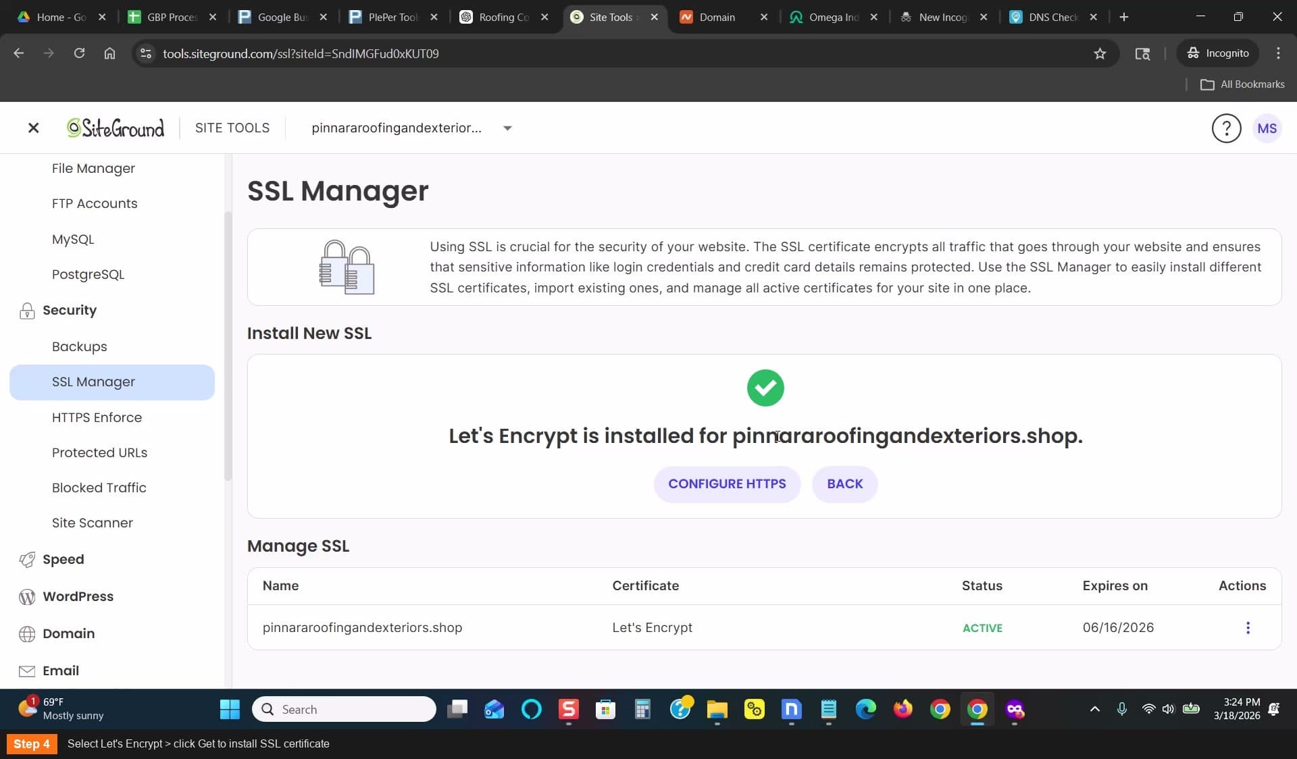
Task: Open File Explorer from the taskbar
Action: tap(717, 709)
